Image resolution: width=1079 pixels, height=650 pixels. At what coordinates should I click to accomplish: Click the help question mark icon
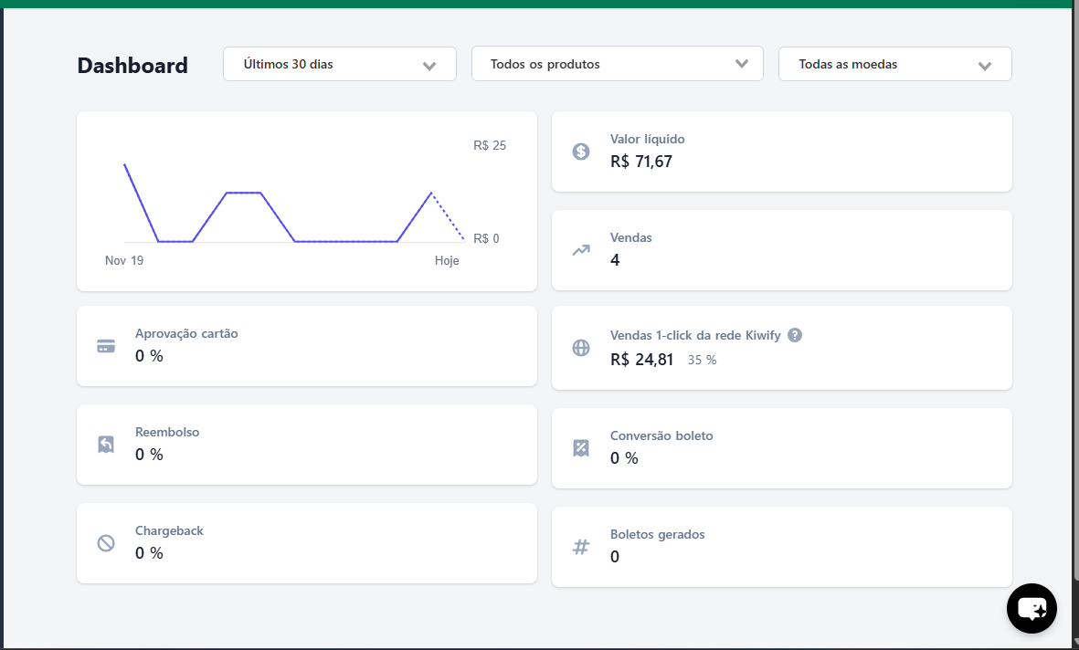pos(795,335)
